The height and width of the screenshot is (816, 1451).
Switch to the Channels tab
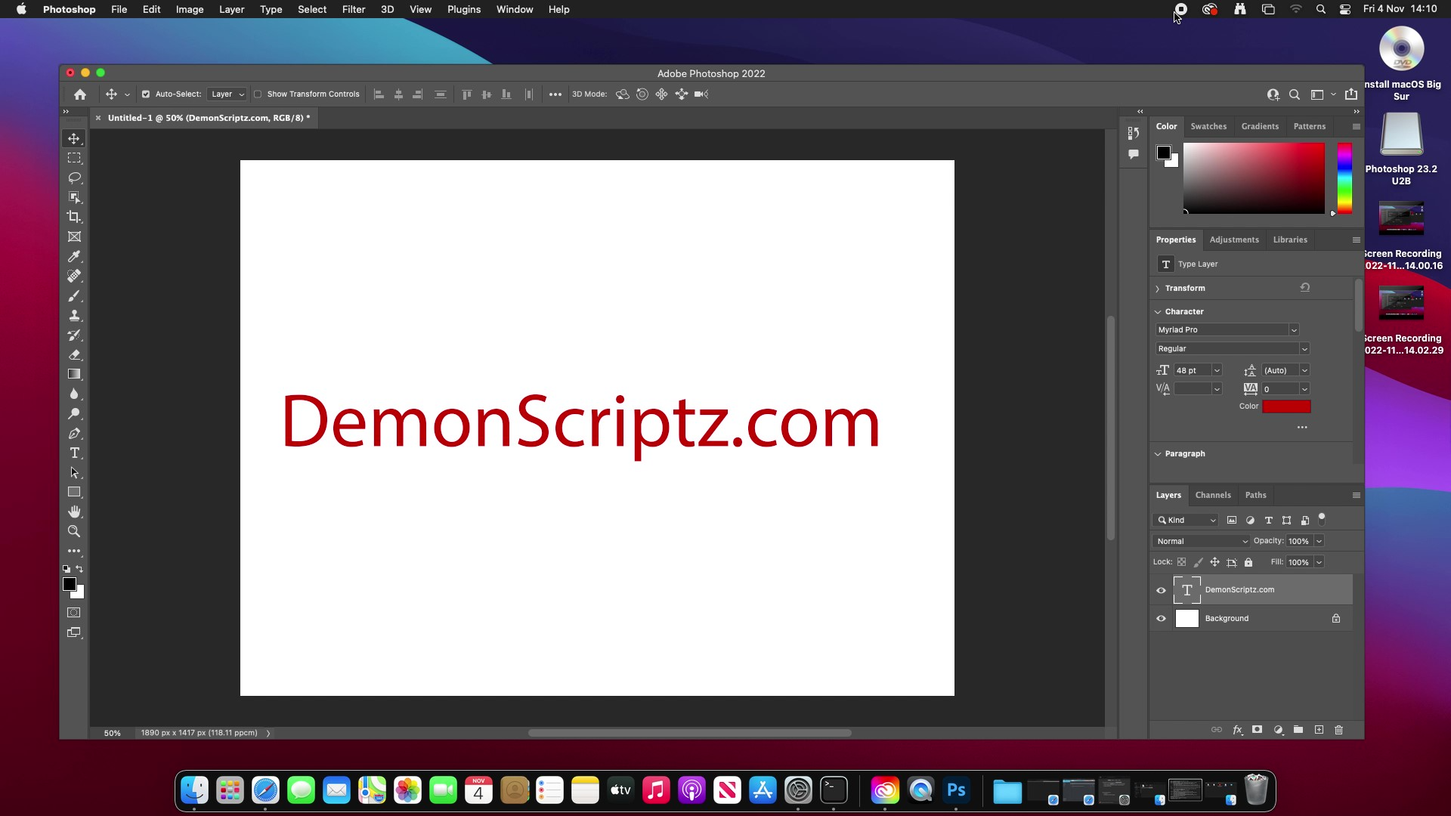[x=1212, y=495]
